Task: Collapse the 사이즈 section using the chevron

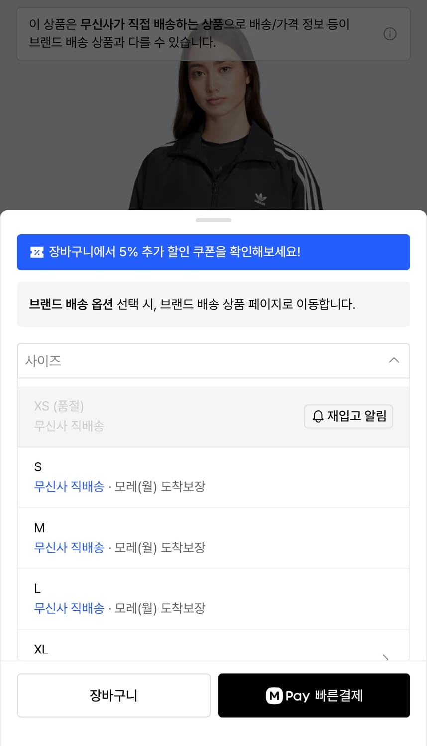Action: click(x=394, y=360)
